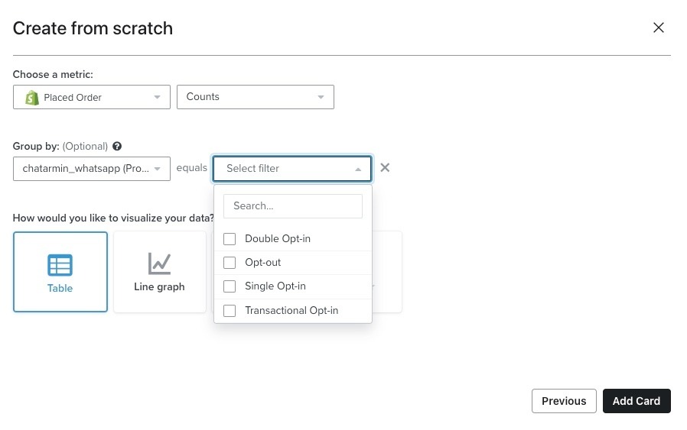Click the Shopify bag icon

tap(31, 98)
